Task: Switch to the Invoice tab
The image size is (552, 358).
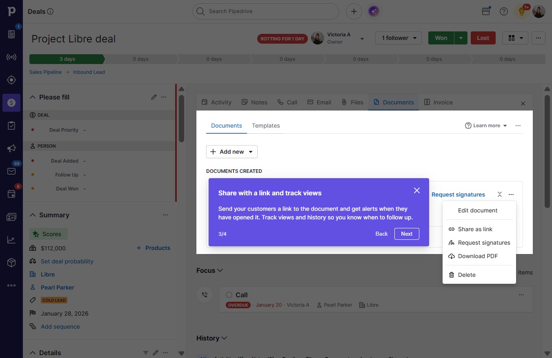Action: [438, 102]
